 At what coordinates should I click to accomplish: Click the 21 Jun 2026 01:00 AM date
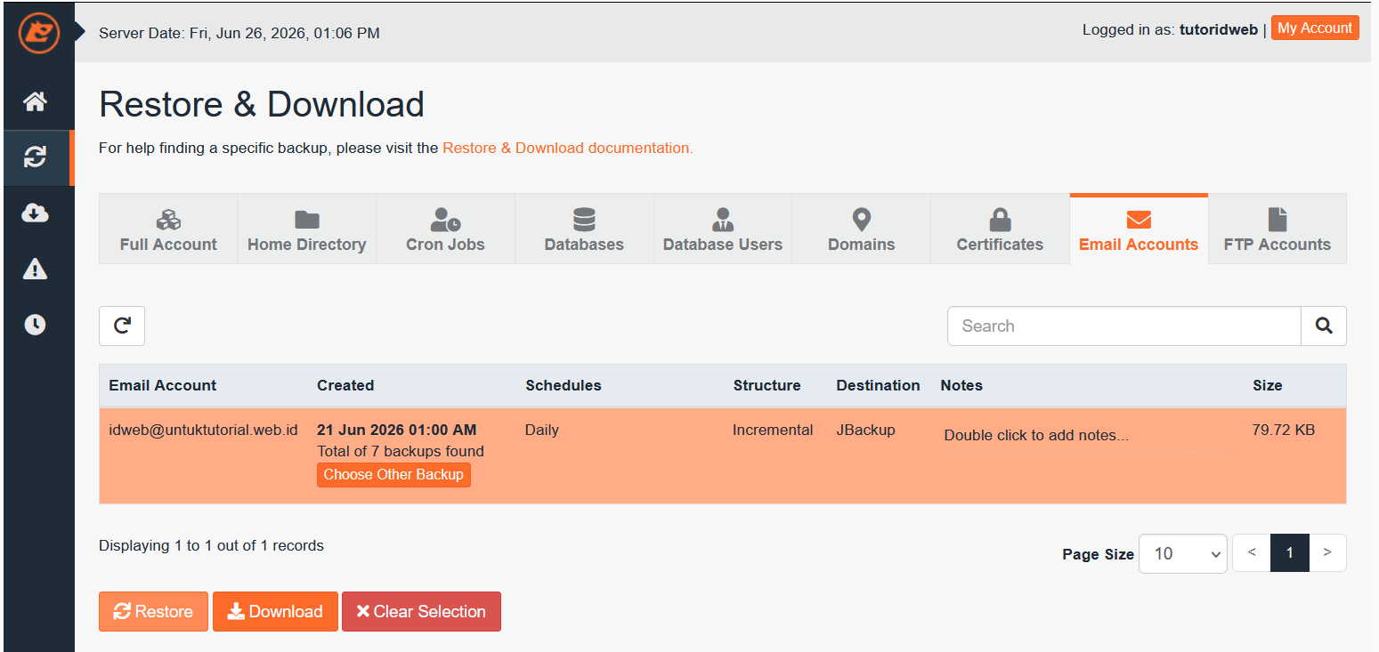pyautogui.click(x=397, y=430)
